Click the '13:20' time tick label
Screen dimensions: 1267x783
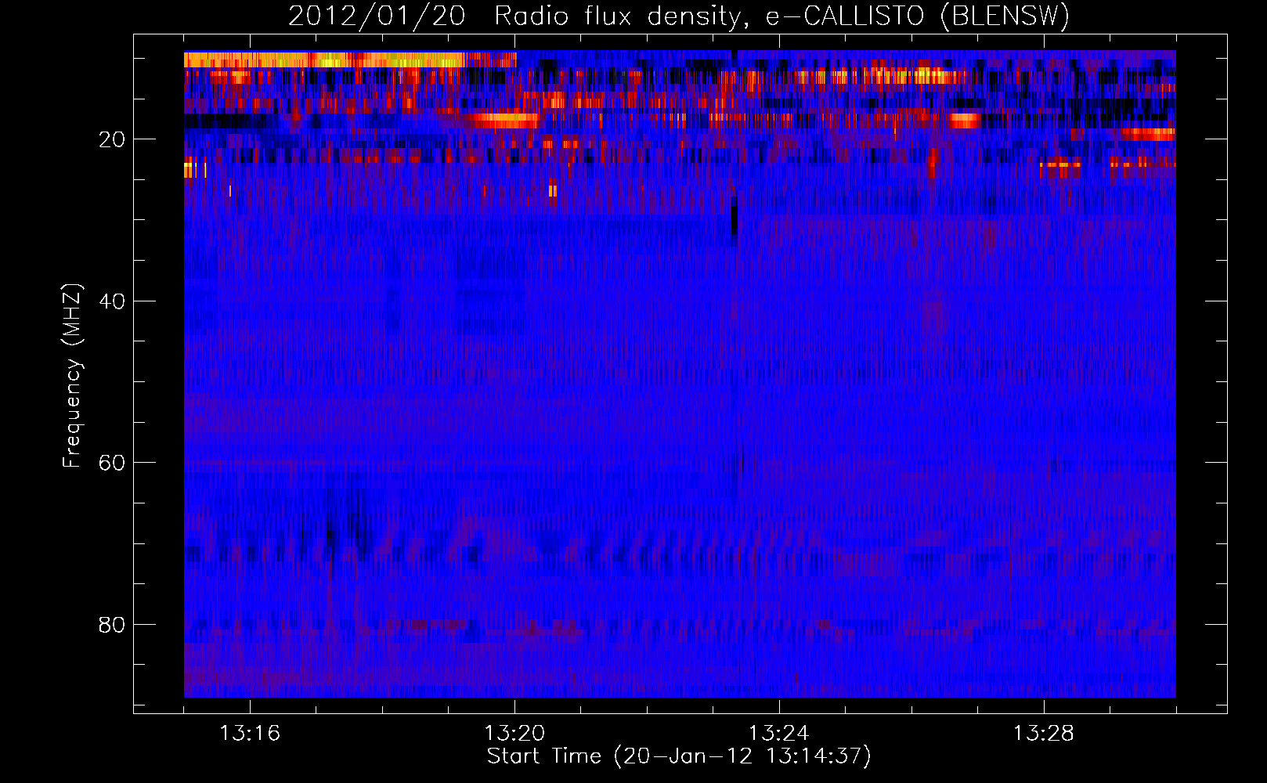pyautogui.click(x=514, y=734)
